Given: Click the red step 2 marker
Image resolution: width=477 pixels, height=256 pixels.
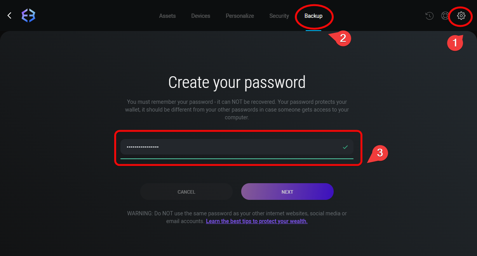Looking at the screenshot, I should tap(342, 38).
